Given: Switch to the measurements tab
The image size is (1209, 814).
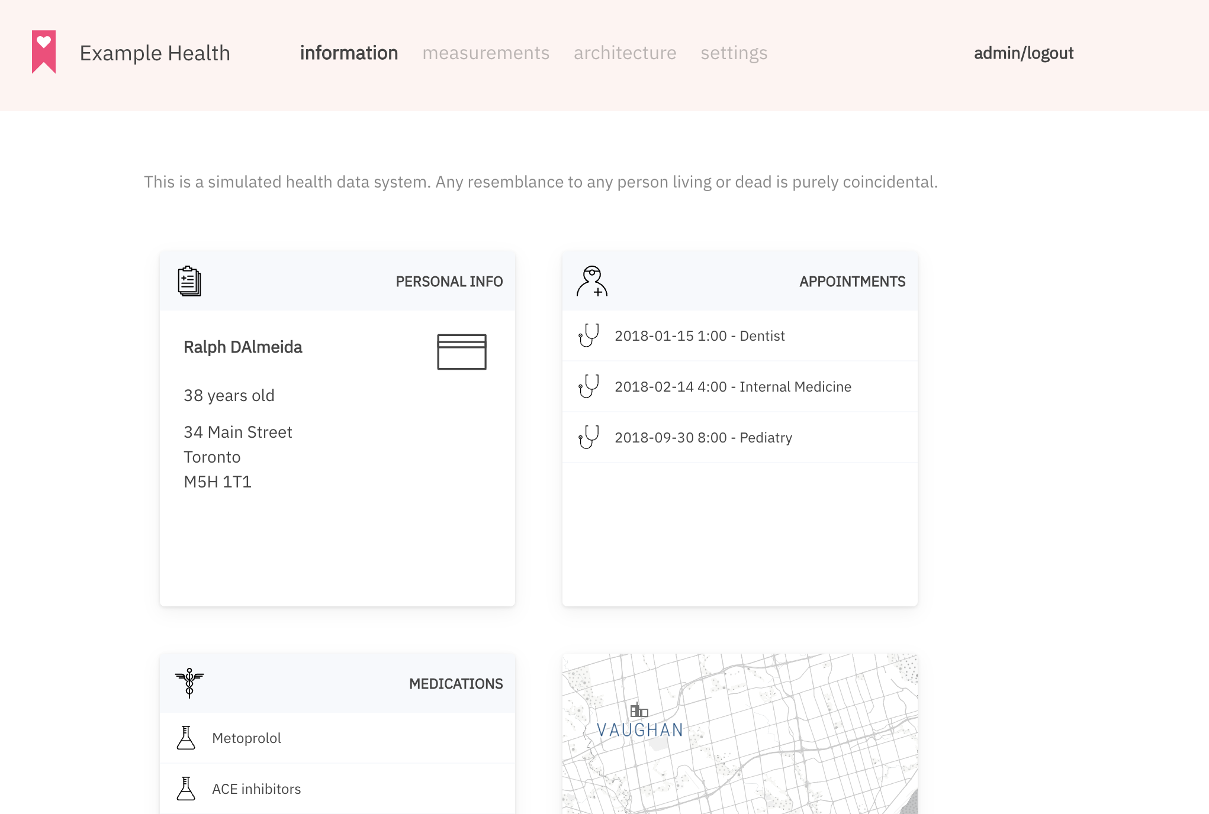Looking at the screenshot, I should point(485,53).
